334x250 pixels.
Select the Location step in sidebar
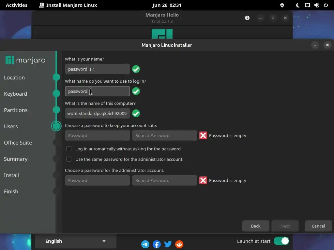[x=14, y=77]
